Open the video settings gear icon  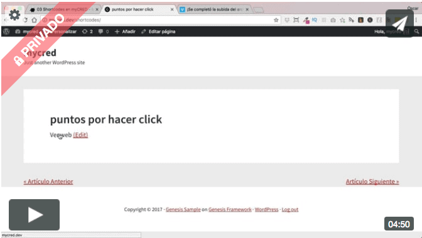(x=14, y=15)
